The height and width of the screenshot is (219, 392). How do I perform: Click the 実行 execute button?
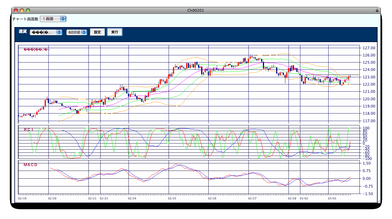point(115,32)
